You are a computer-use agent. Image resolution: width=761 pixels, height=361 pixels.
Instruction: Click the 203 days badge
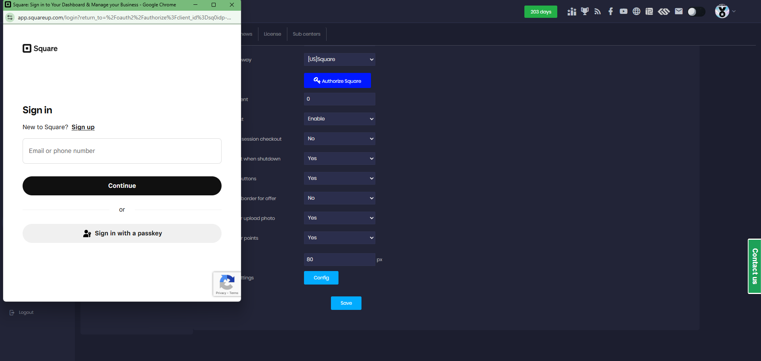(541, 12)
